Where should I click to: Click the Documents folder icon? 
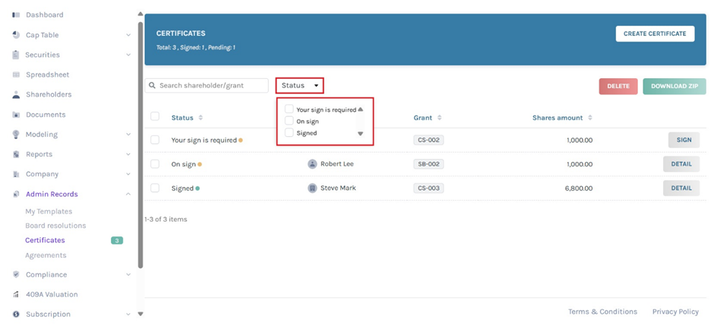(x=16, y=115)
